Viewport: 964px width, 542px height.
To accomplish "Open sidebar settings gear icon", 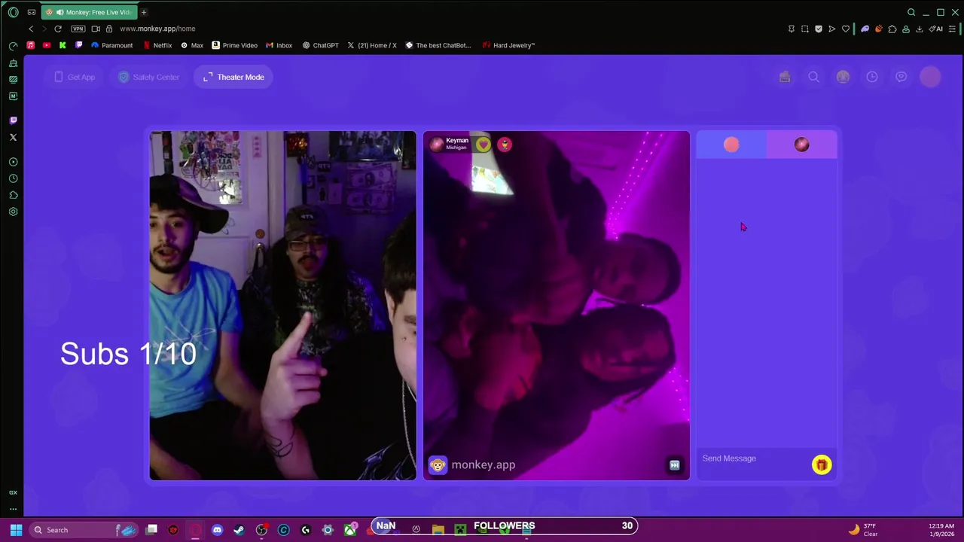I will [13, 212].
